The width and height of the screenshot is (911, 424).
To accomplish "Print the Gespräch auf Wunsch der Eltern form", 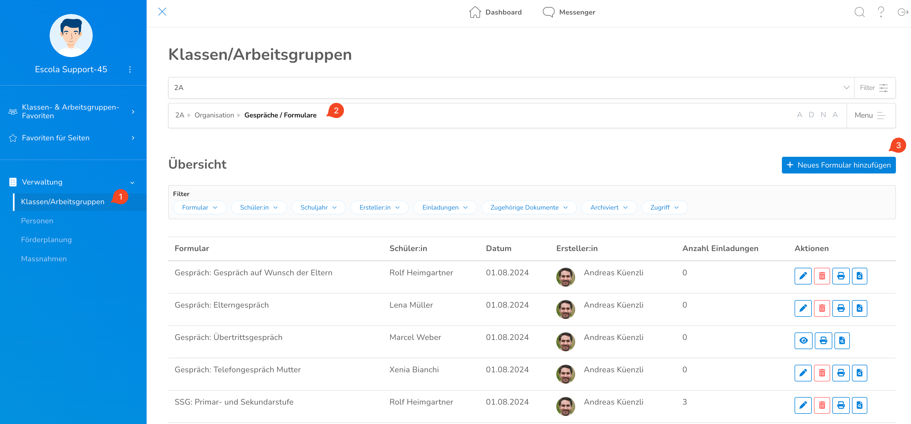I will (x=841, y=276).
